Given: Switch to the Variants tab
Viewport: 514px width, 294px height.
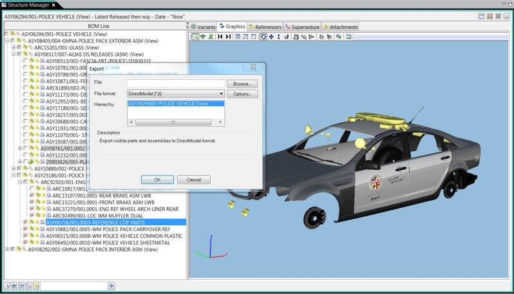Looking at the screenshot, I should (x=203, y=27).
